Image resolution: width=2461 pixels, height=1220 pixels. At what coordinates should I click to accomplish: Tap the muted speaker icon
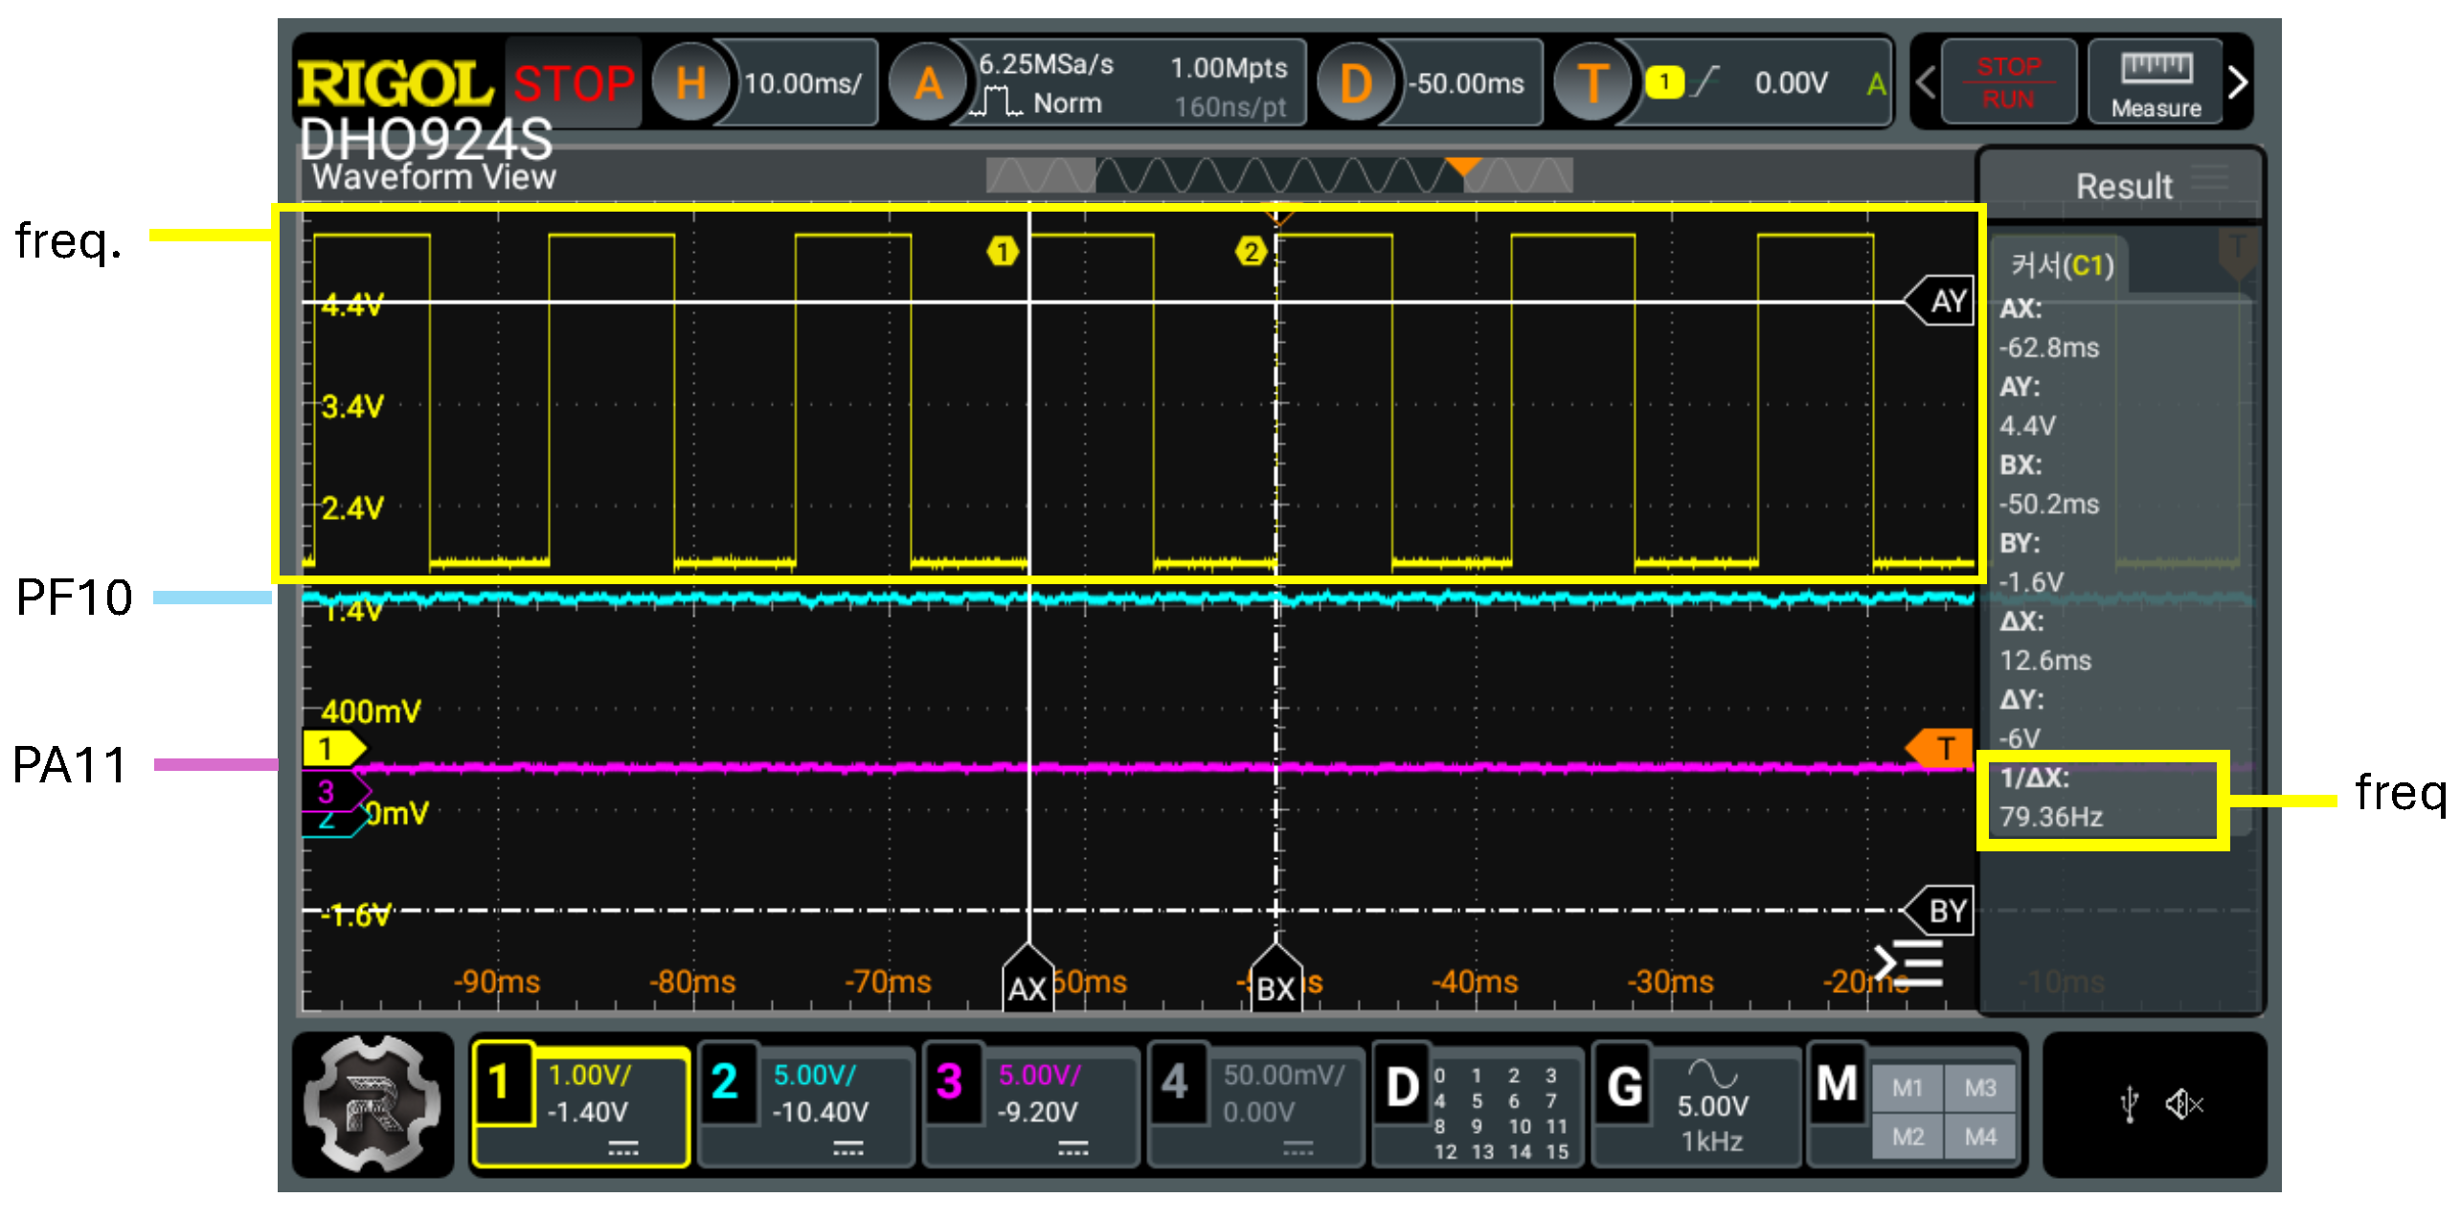(x=2184, y=1104)
